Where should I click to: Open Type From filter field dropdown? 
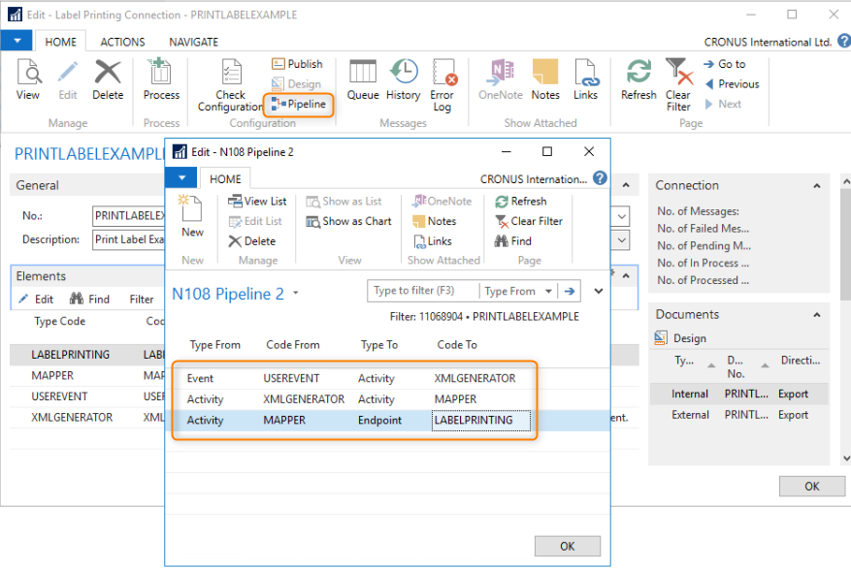pyautogui.click(x=548, y=291)
